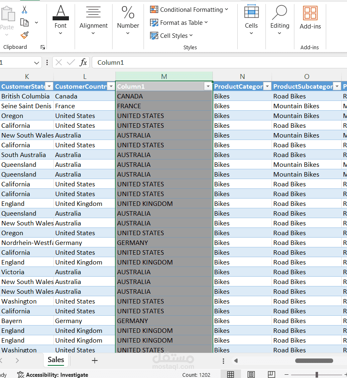Click the Copy icon in Clipboard
Image resolution: width=347 pixels, height=378 pixels.
24,22
